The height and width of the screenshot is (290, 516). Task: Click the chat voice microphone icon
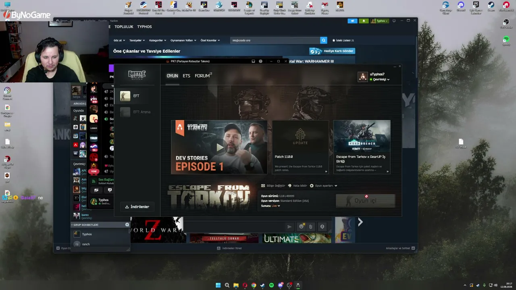[x=322, y=227]
